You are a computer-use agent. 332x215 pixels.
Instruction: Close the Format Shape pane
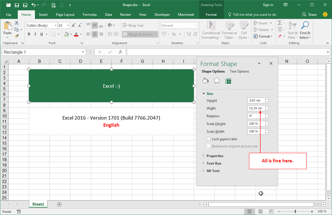pos(271,63)
